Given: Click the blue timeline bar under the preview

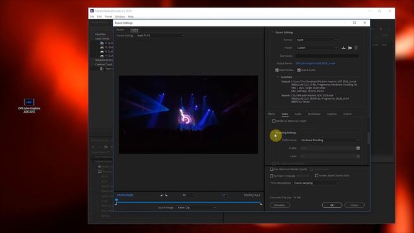Looking at the screenshot, I should tap(188, 203).
